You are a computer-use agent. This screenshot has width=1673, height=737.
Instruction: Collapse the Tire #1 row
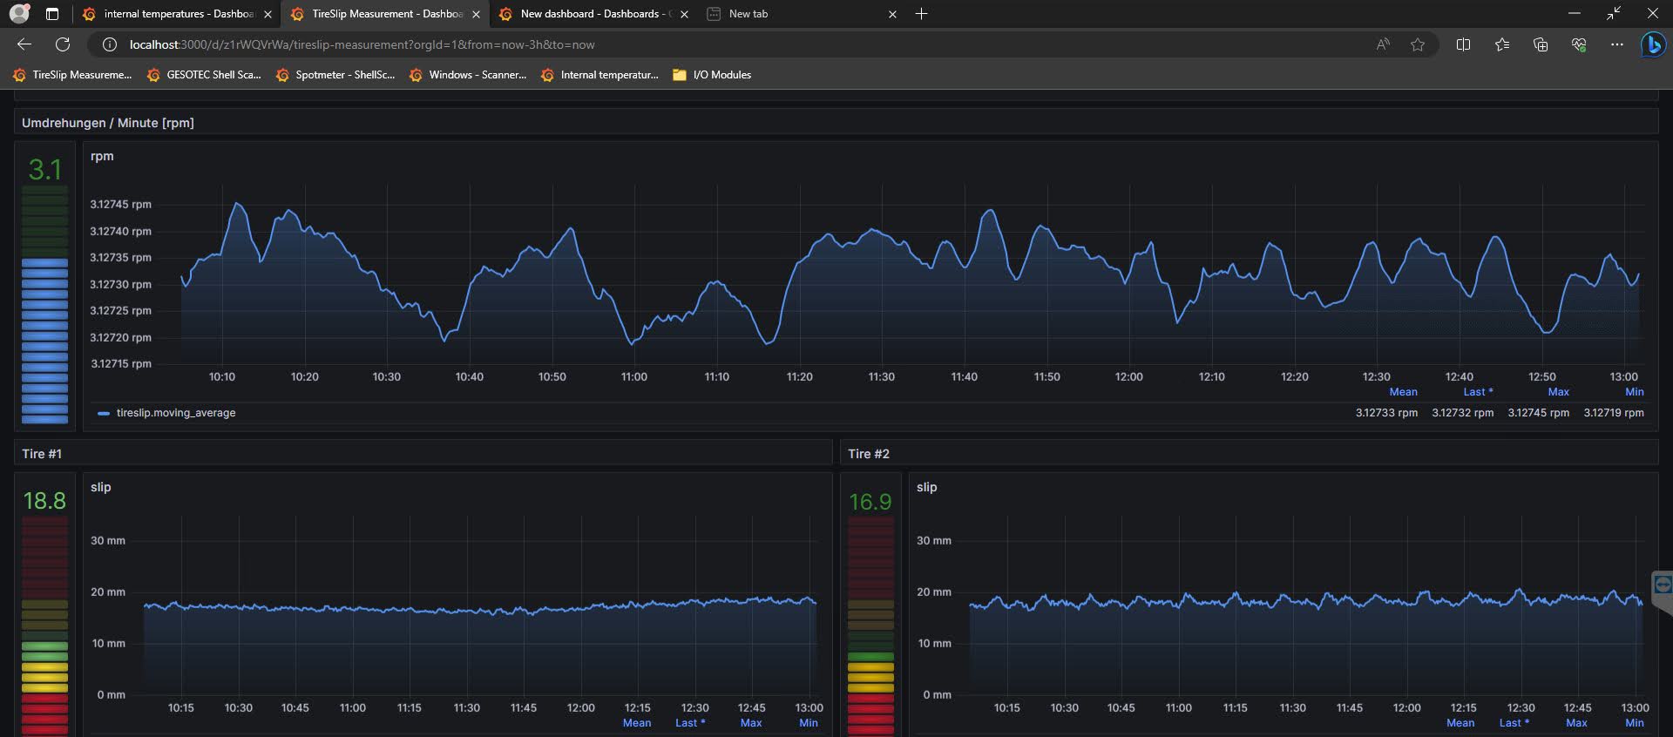[42, 454]
